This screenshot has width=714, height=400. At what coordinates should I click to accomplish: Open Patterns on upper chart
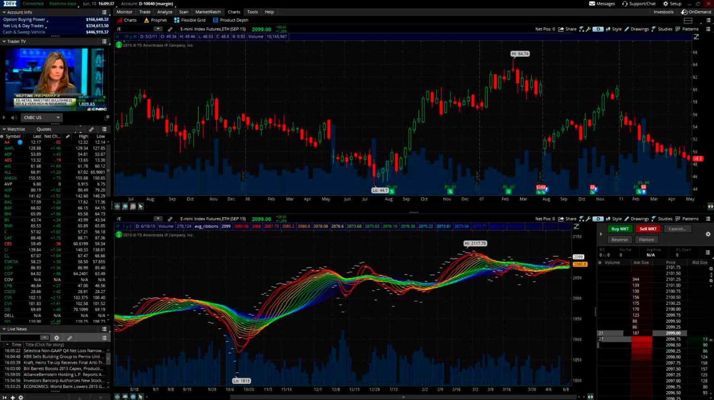(x=687, y=29)
